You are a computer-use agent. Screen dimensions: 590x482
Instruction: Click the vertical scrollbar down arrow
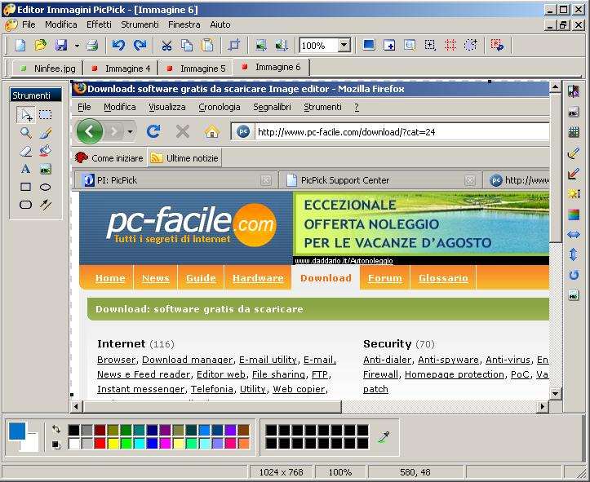coord(556,393)
